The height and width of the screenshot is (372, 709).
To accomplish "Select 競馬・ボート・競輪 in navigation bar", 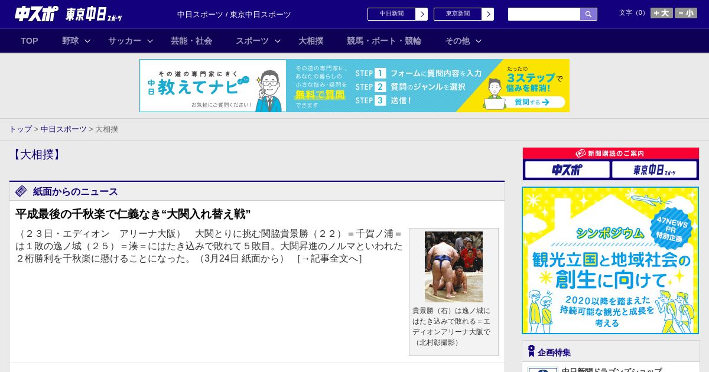I will [384, 41].
